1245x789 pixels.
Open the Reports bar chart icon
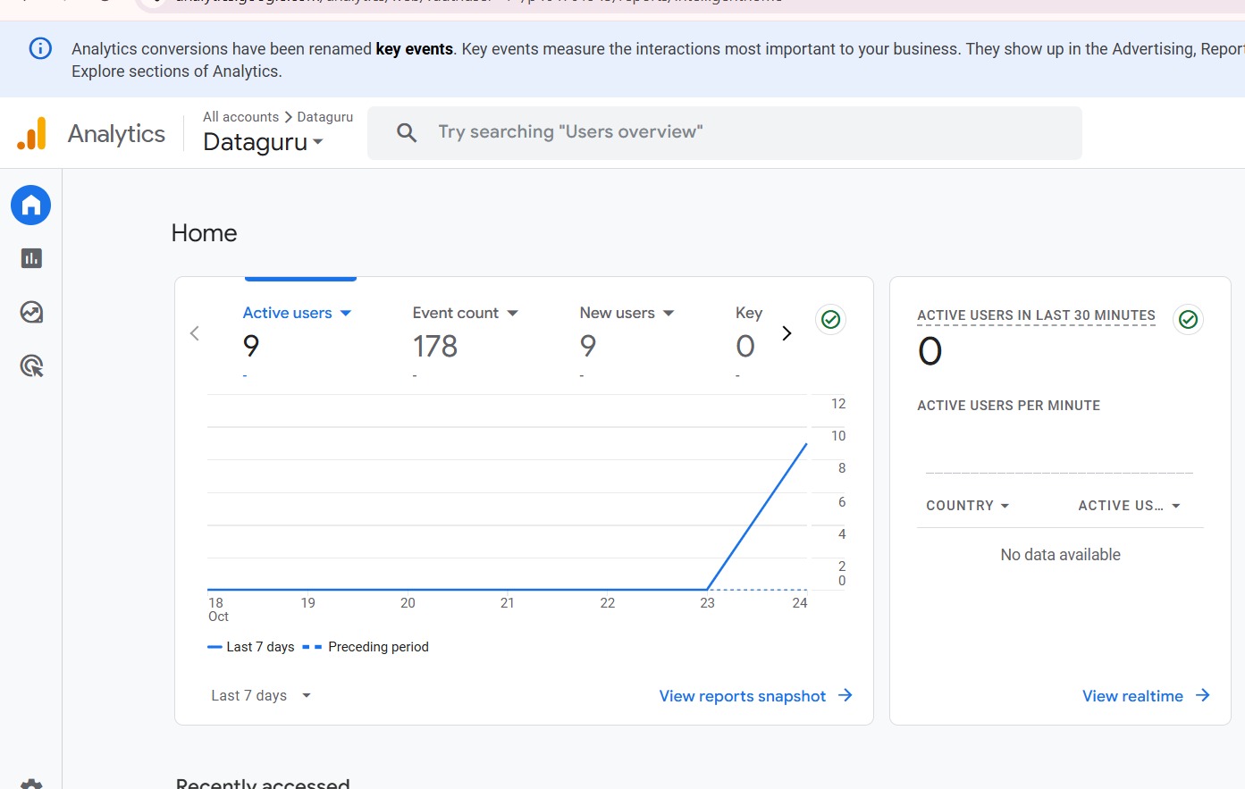31,258
